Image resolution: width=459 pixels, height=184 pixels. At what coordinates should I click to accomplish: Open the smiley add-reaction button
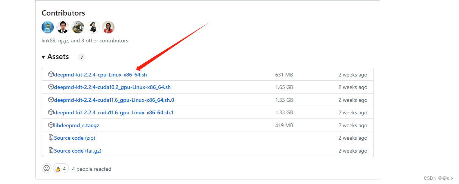(47, 168)
